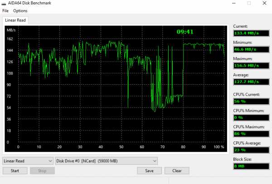
Task: Click the CPU% Average: label
Action: [x=247, y=143]
